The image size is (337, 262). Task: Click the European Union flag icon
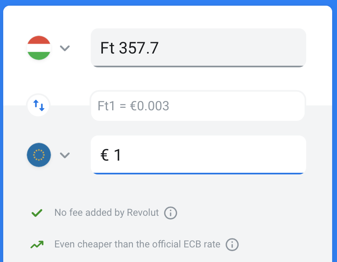click(x=39, y=155)
